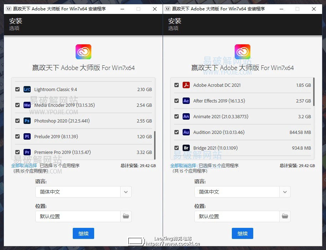
Task: Open folder browse icon in right window
Action: pyautogui.click(x=285, y=216)
